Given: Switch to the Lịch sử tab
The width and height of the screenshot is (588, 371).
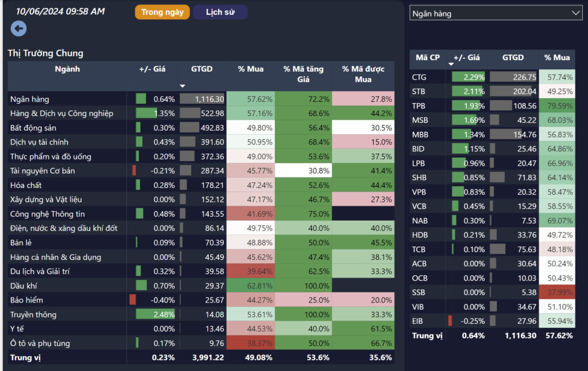Looking at the screenshot, I should [220, 12].
